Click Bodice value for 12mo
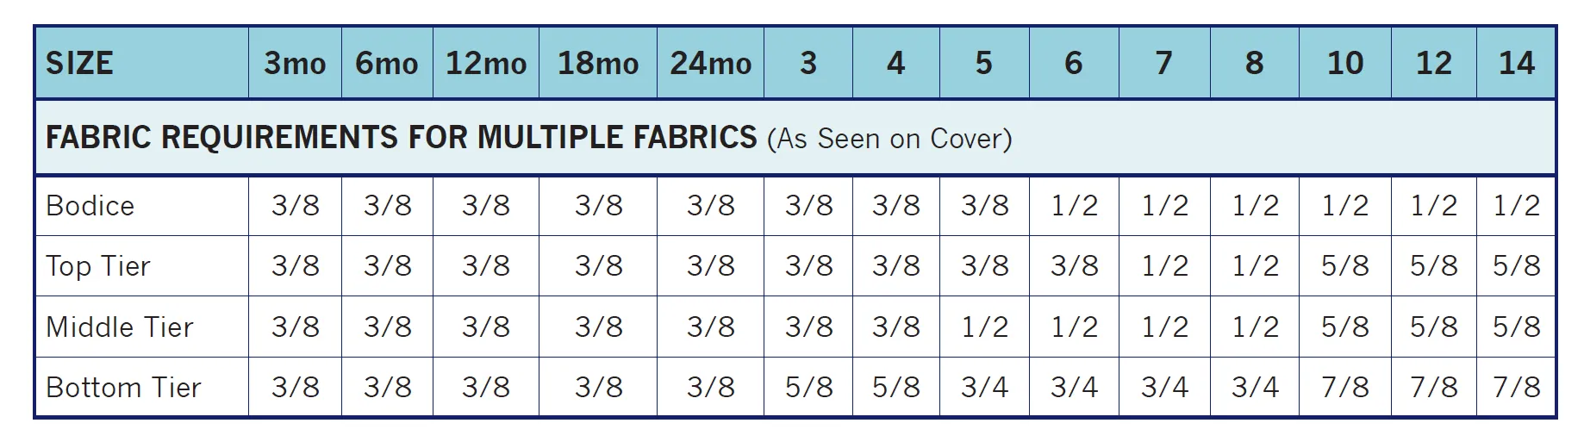 click(x=486, y=206)
